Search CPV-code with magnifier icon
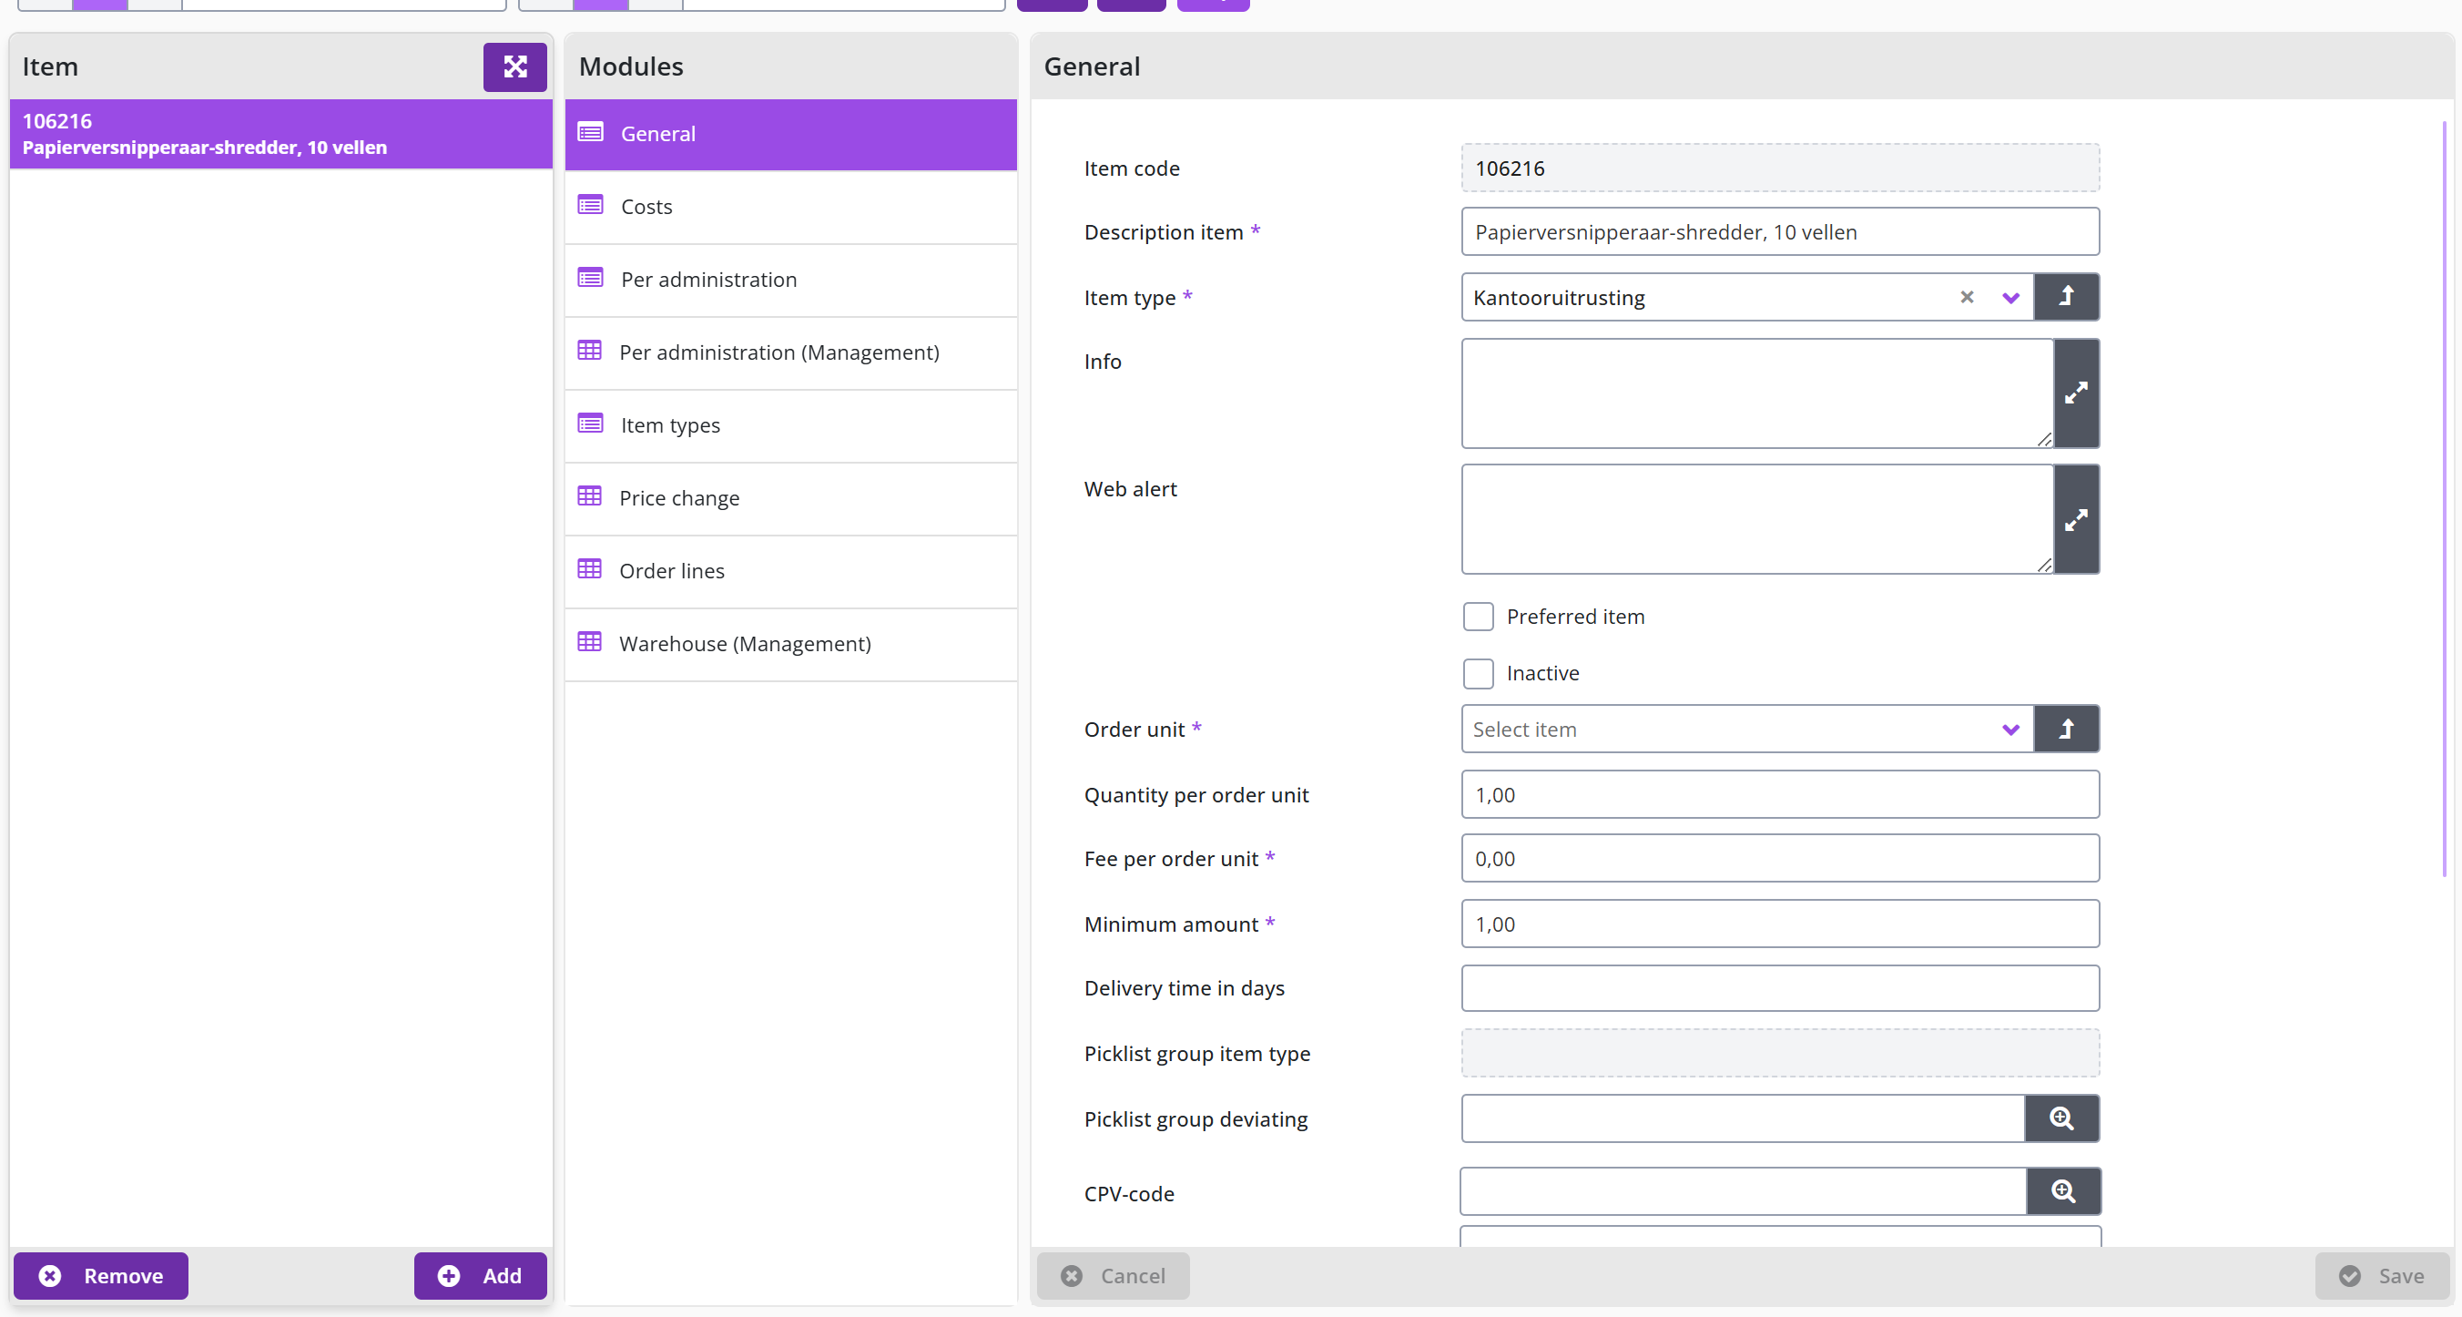 tap(2062, 1190)
